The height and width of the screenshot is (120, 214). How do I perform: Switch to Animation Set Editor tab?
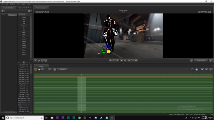[x=8, y=8]
